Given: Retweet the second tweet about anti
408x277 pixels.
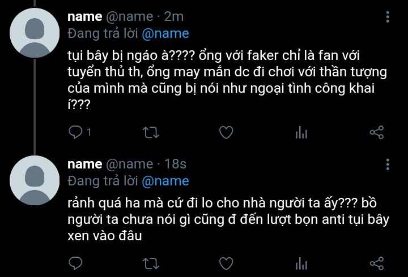Looking at the screenshot, I should (151, 263).
